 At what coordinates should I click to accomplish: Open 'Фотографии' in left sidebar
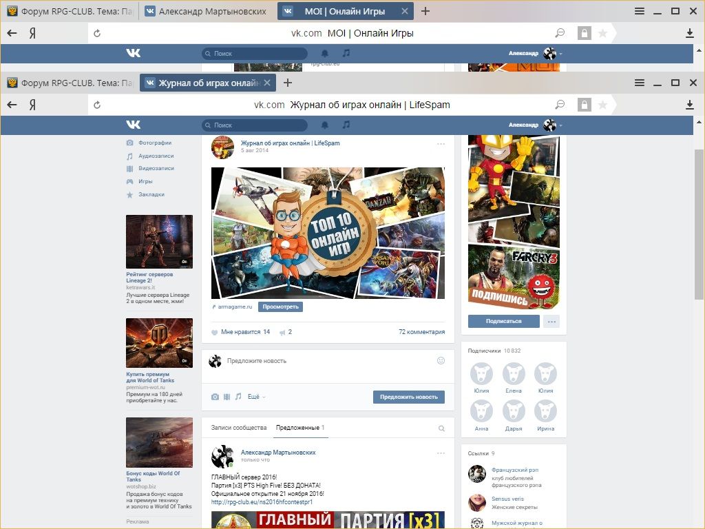tap(149, 143)
